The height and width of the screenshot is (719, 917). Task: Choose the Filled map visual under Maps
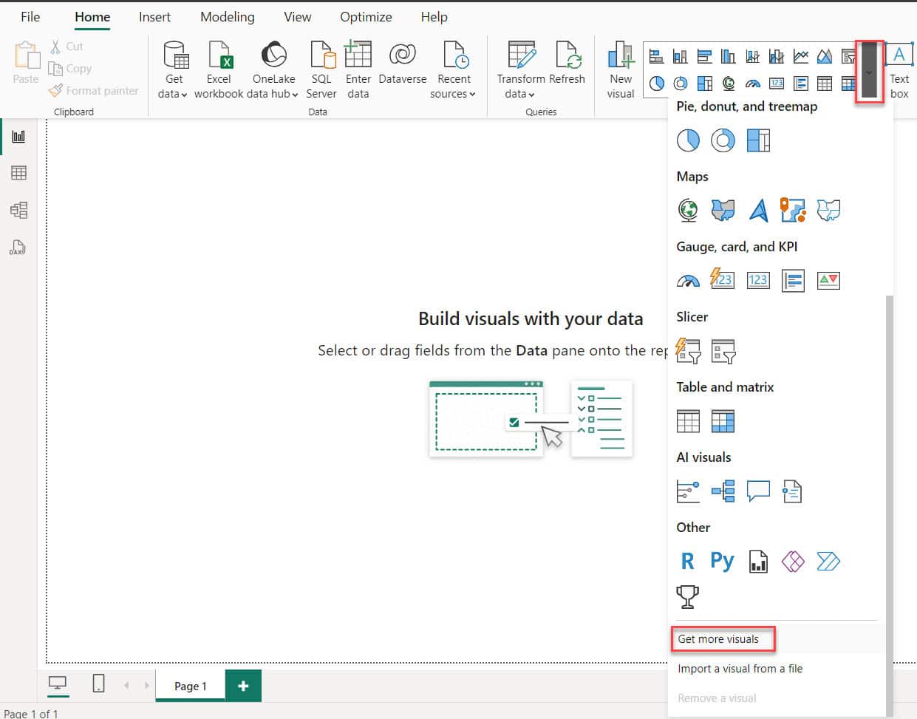pos(723,210)
